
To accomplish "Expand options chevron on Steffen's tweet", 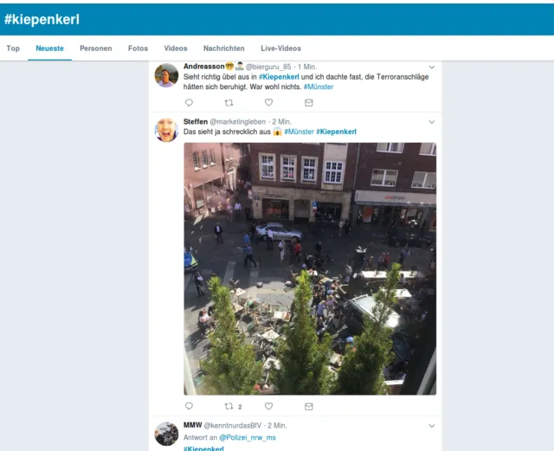I will click(x=432, y=122).
